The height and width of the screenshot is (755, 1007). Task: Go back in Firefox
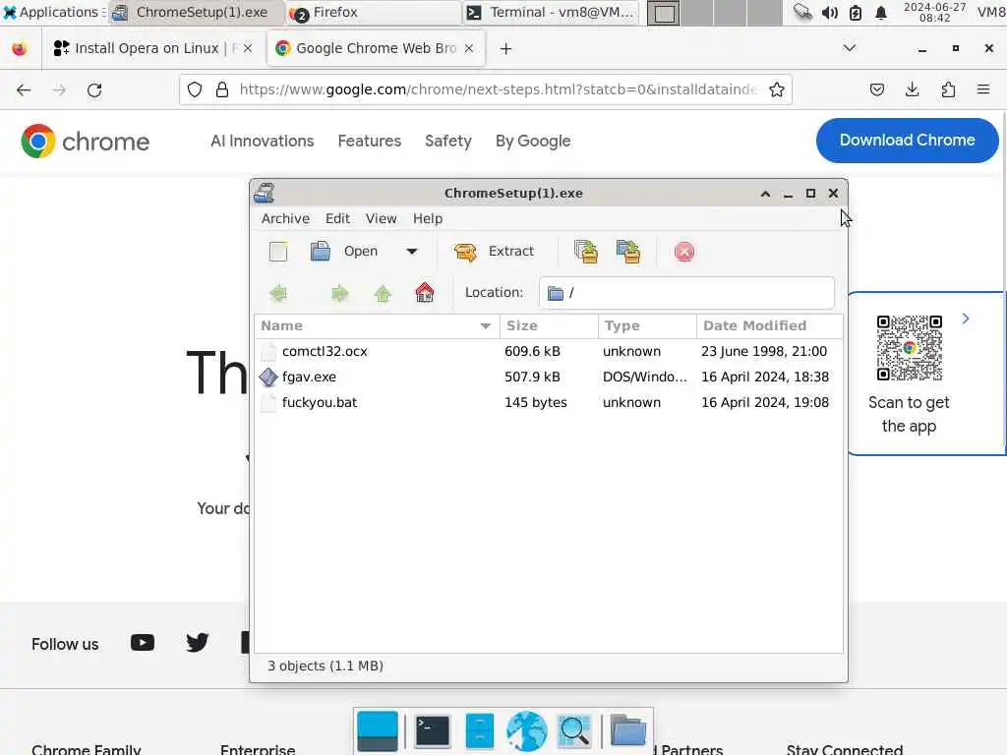pos(24,89)
